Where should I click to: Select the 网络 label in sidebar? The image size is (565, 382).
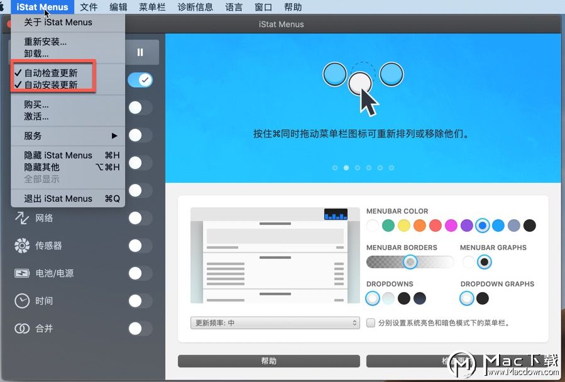(x=44, y=218)
